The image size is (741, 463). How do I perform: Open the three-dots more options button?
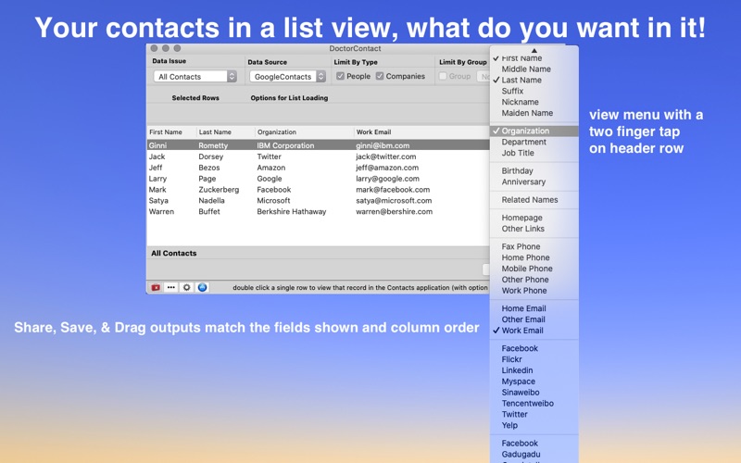tap(171, 287)
